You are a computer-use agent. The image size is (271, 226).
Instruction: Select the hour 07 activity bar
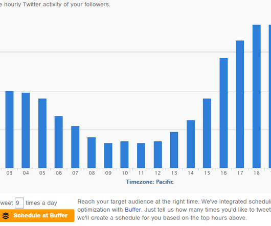pyautogui.click(x=75, y=147)
